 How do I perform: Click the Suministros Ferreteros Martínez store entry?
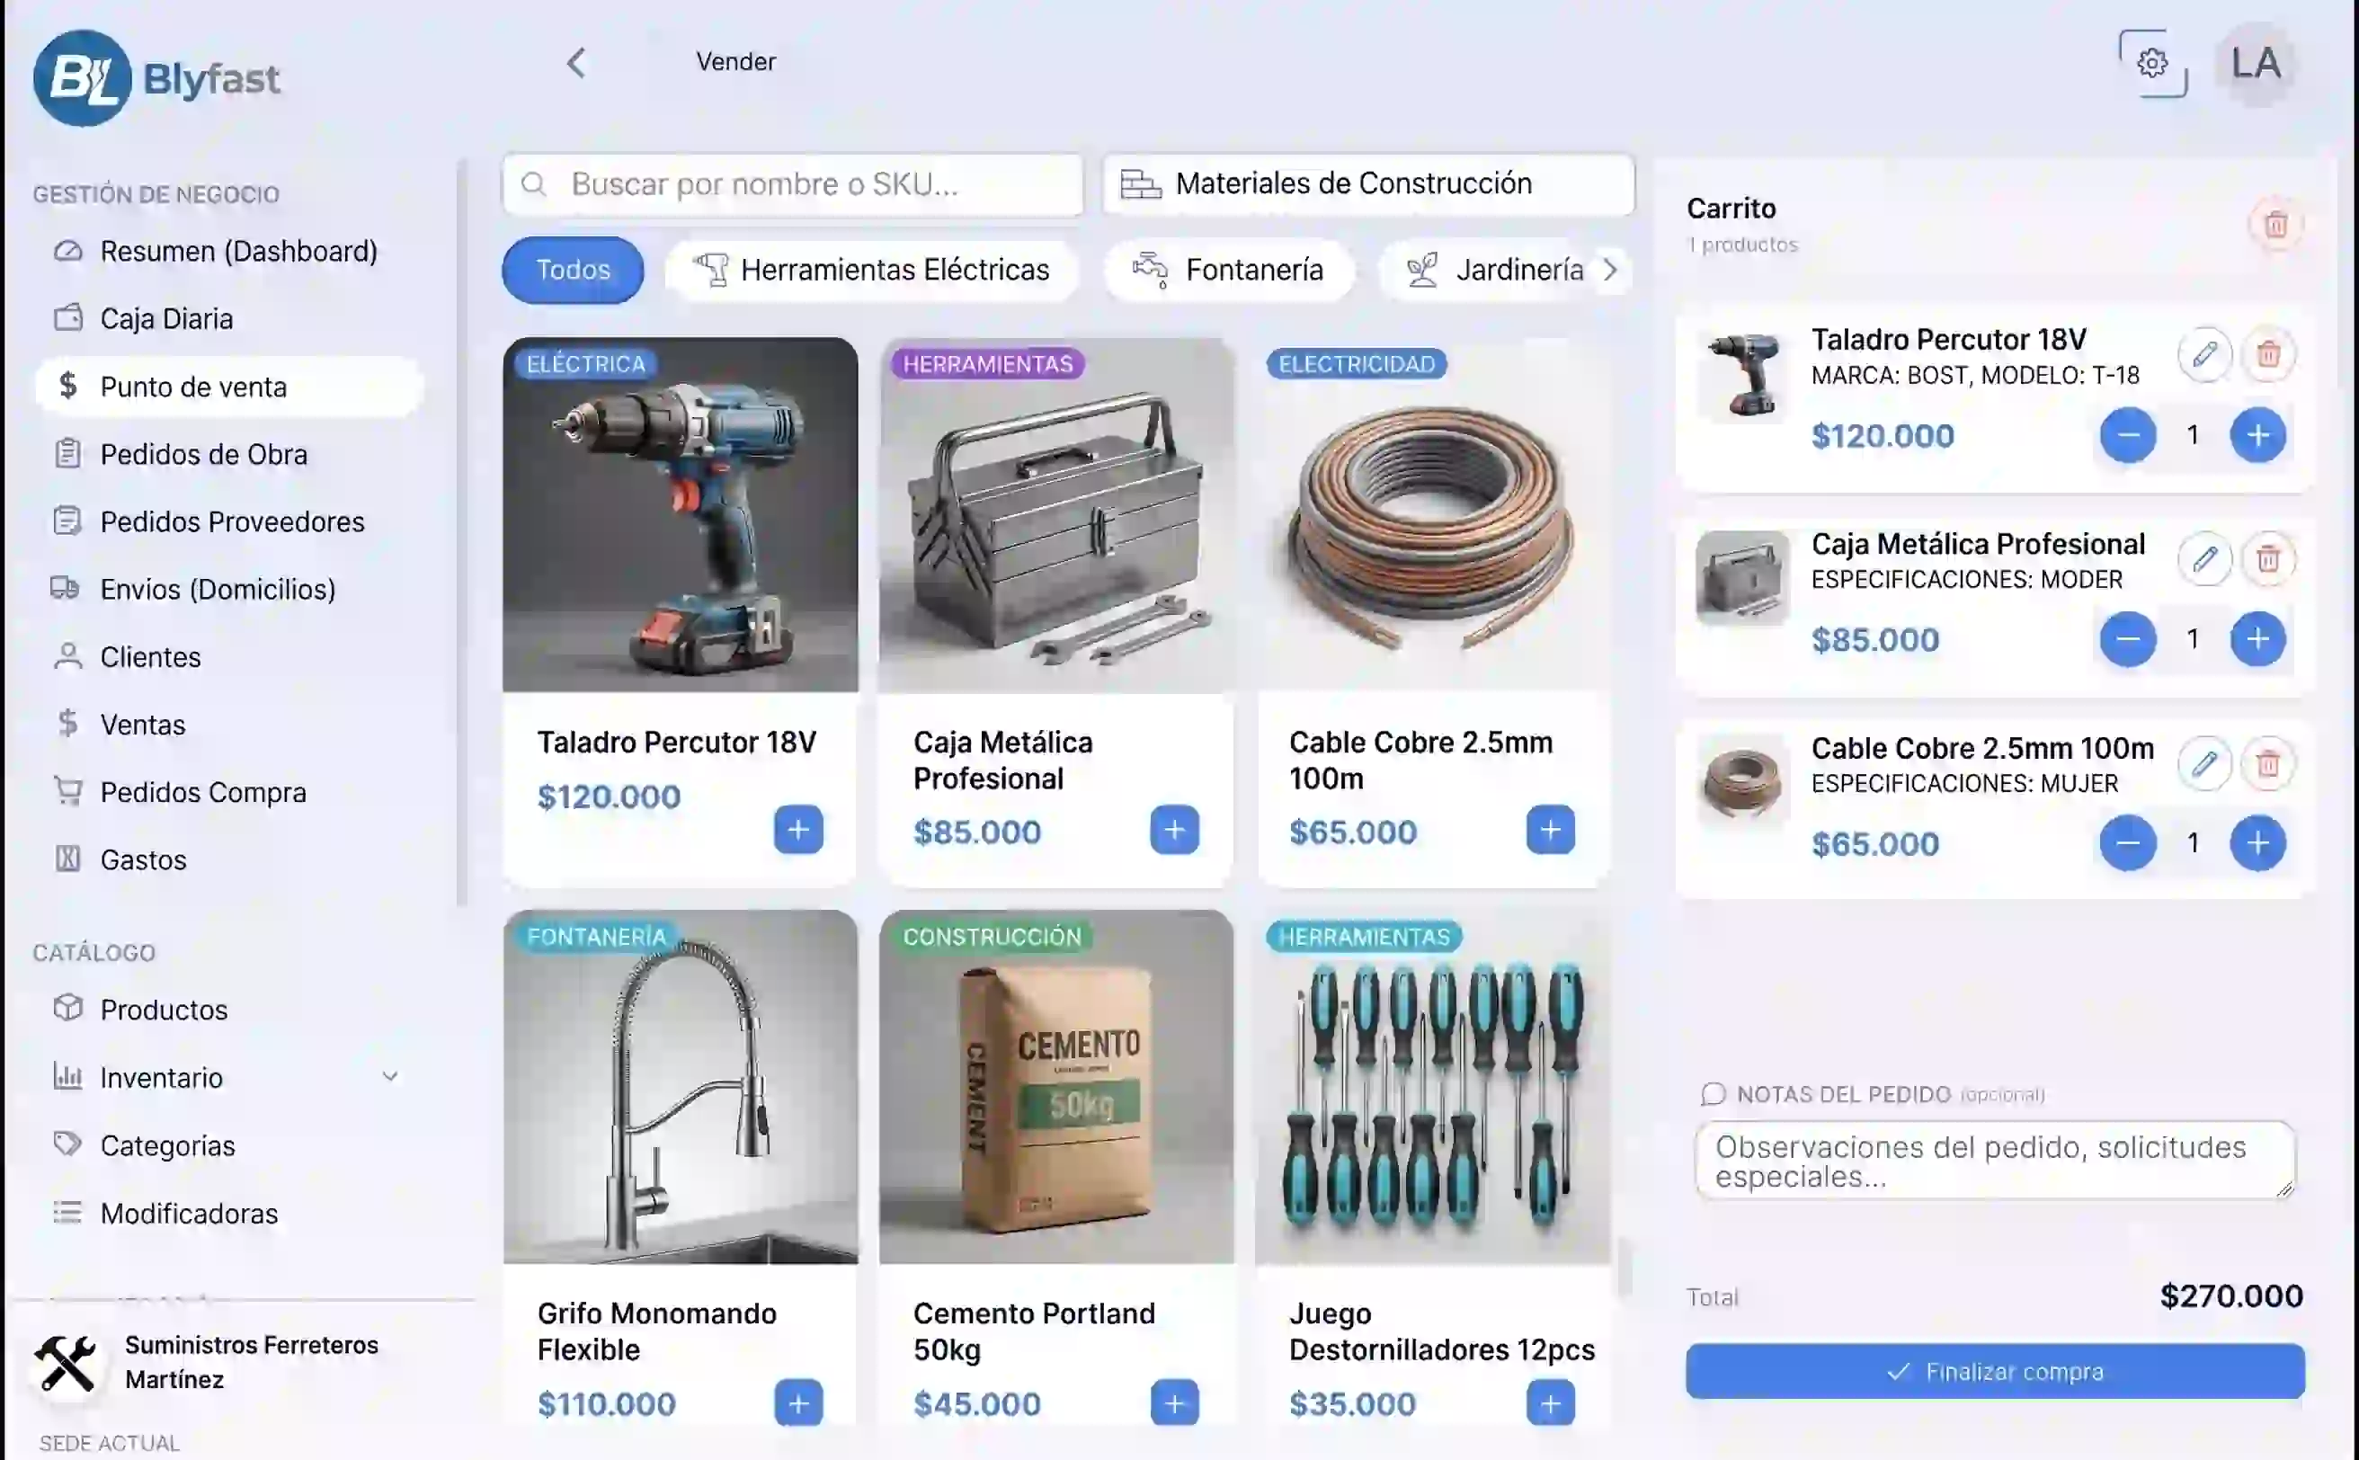(208, 1363)
